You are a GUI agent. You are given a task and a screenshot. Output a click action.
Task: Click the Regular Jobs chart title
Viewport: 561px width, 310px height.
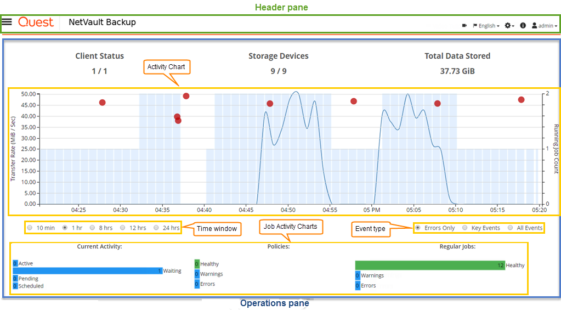[457, 247]
